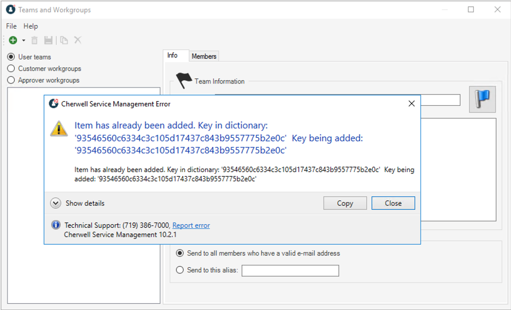Select Send to all members radio option

[180, 253]
